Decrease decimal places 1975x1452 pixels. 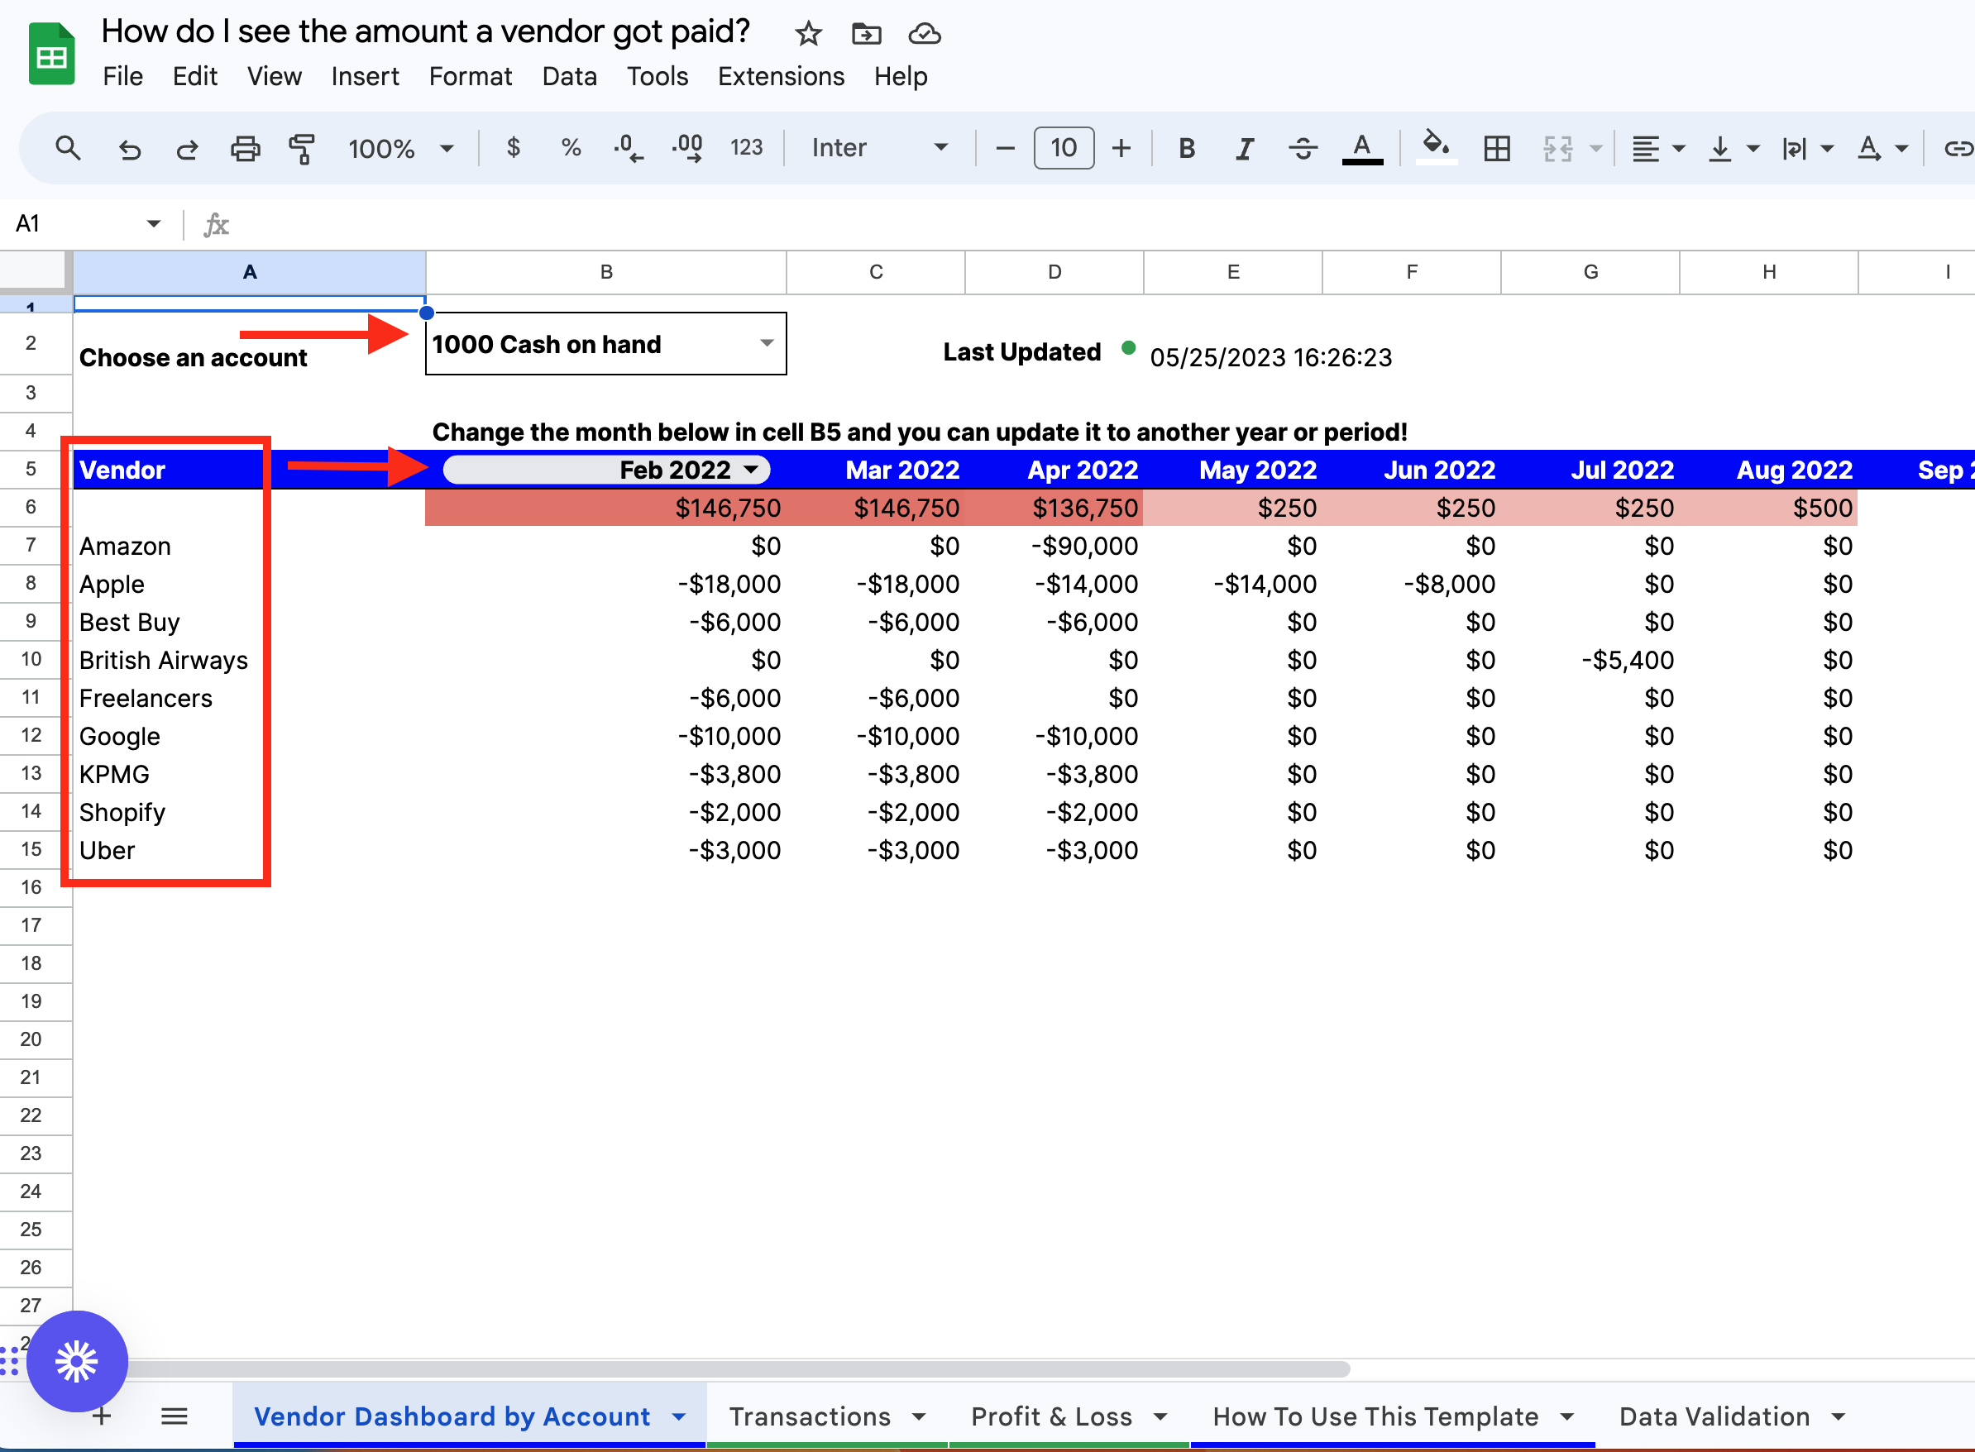(628, 148)
